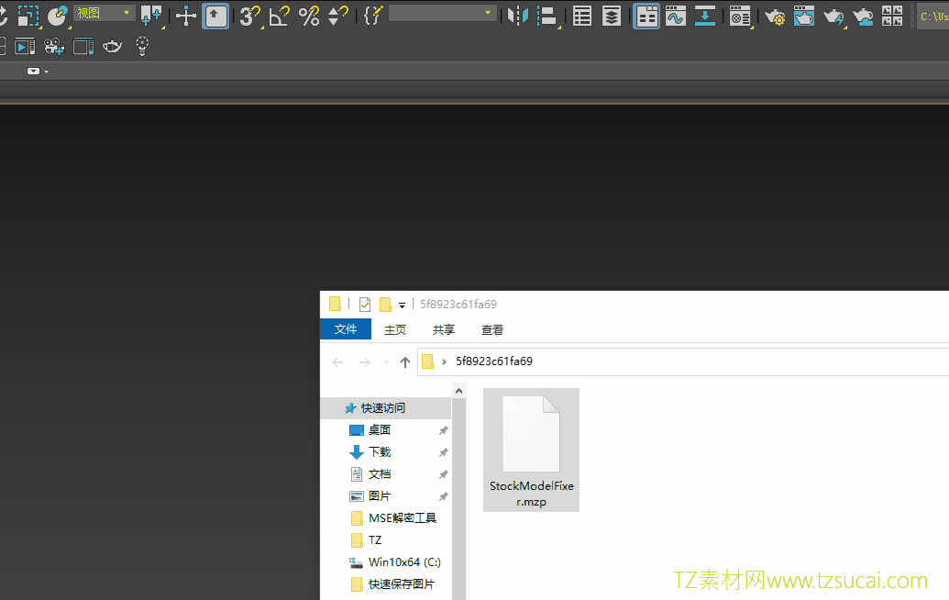
Task: Open the 视图 reference coordinate system dropdown
Action: pyautogui.click(x=104, y=13)
